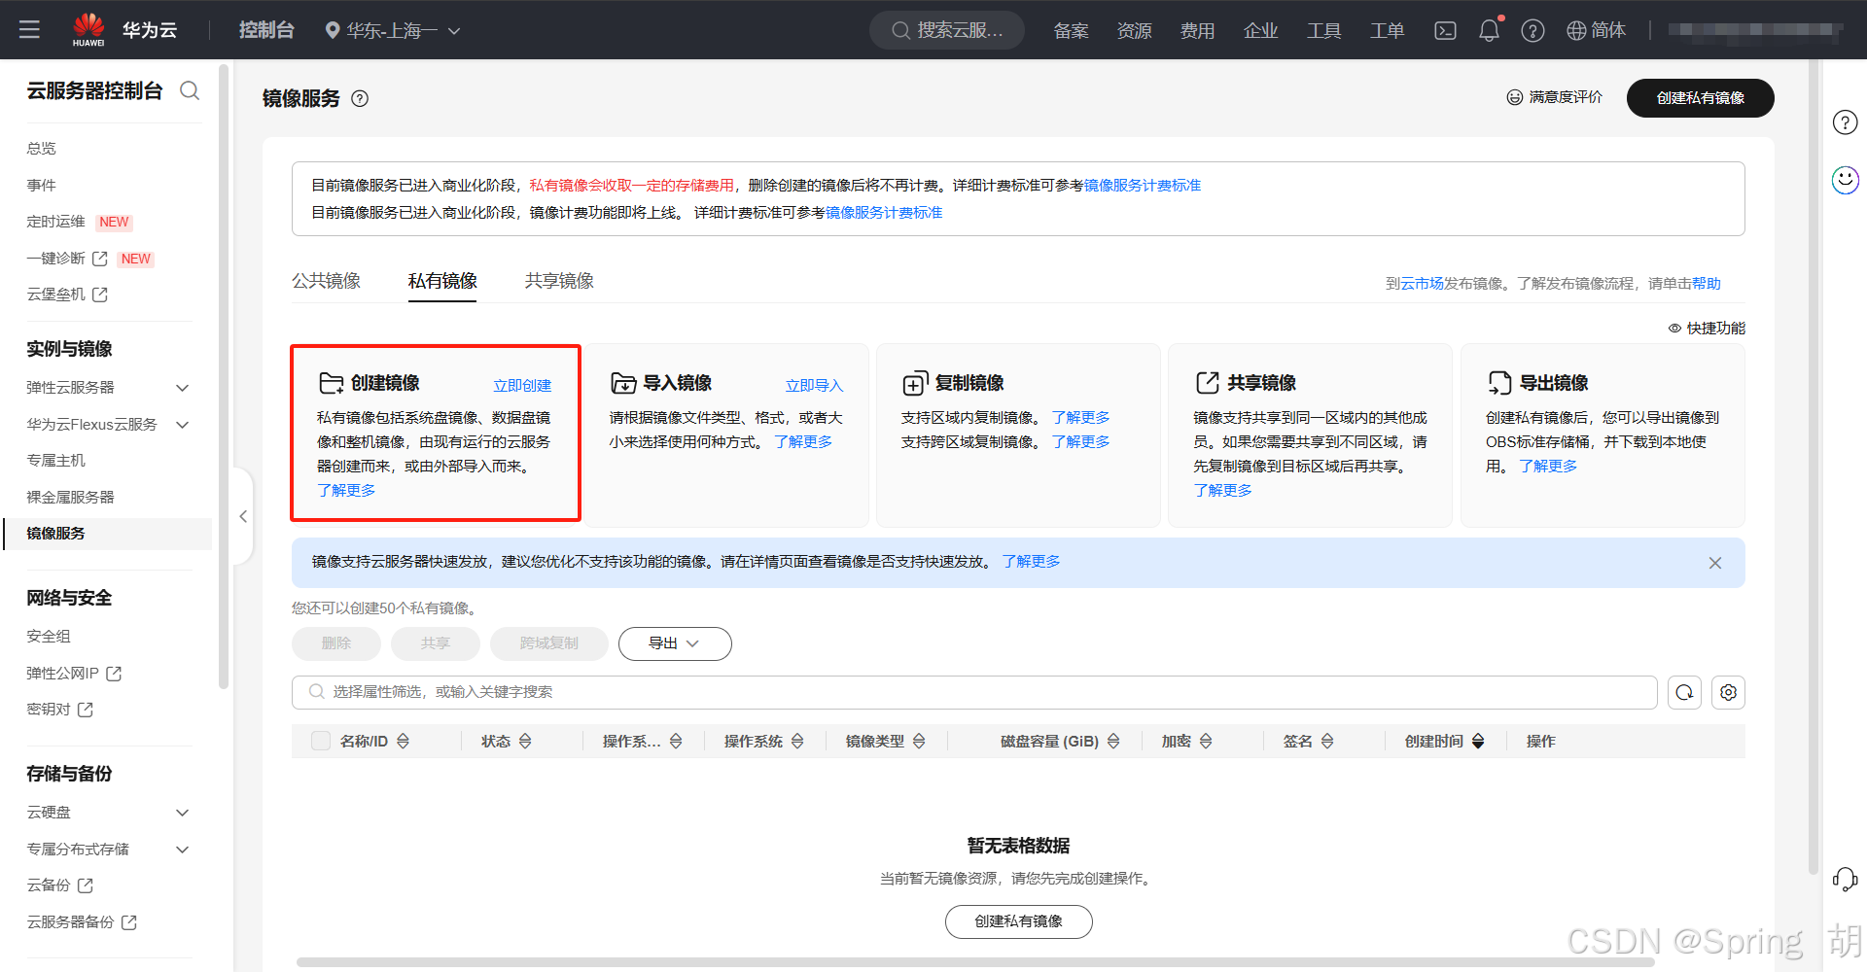Sort by 状态 column arrows
The height and width of the screenshot is (972, 1867).
pyautogui.click(x=525, y=741)
